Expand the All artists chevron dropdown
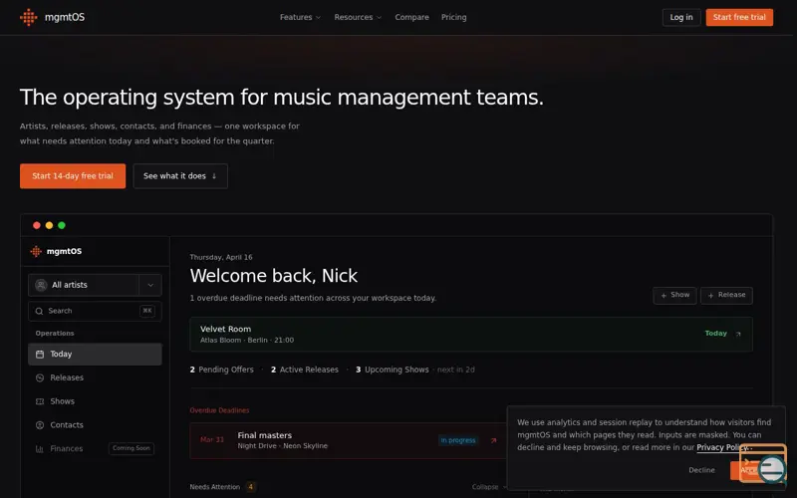 150,285
